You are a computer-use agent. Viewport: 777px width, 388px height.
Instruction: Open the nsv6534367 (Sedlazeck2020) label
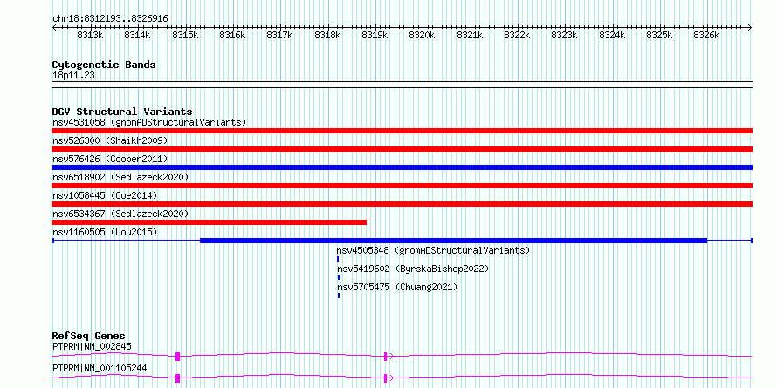tap(120, 214)
